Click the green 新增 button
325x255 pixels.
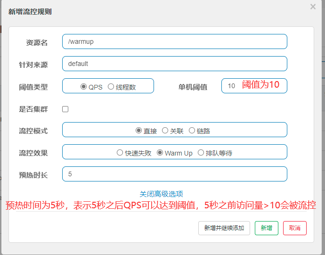point(266,228)
